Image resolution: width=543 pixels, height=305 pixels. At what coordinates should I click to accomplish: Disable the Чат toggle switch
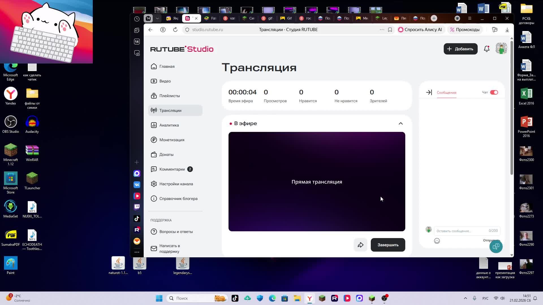494,92
